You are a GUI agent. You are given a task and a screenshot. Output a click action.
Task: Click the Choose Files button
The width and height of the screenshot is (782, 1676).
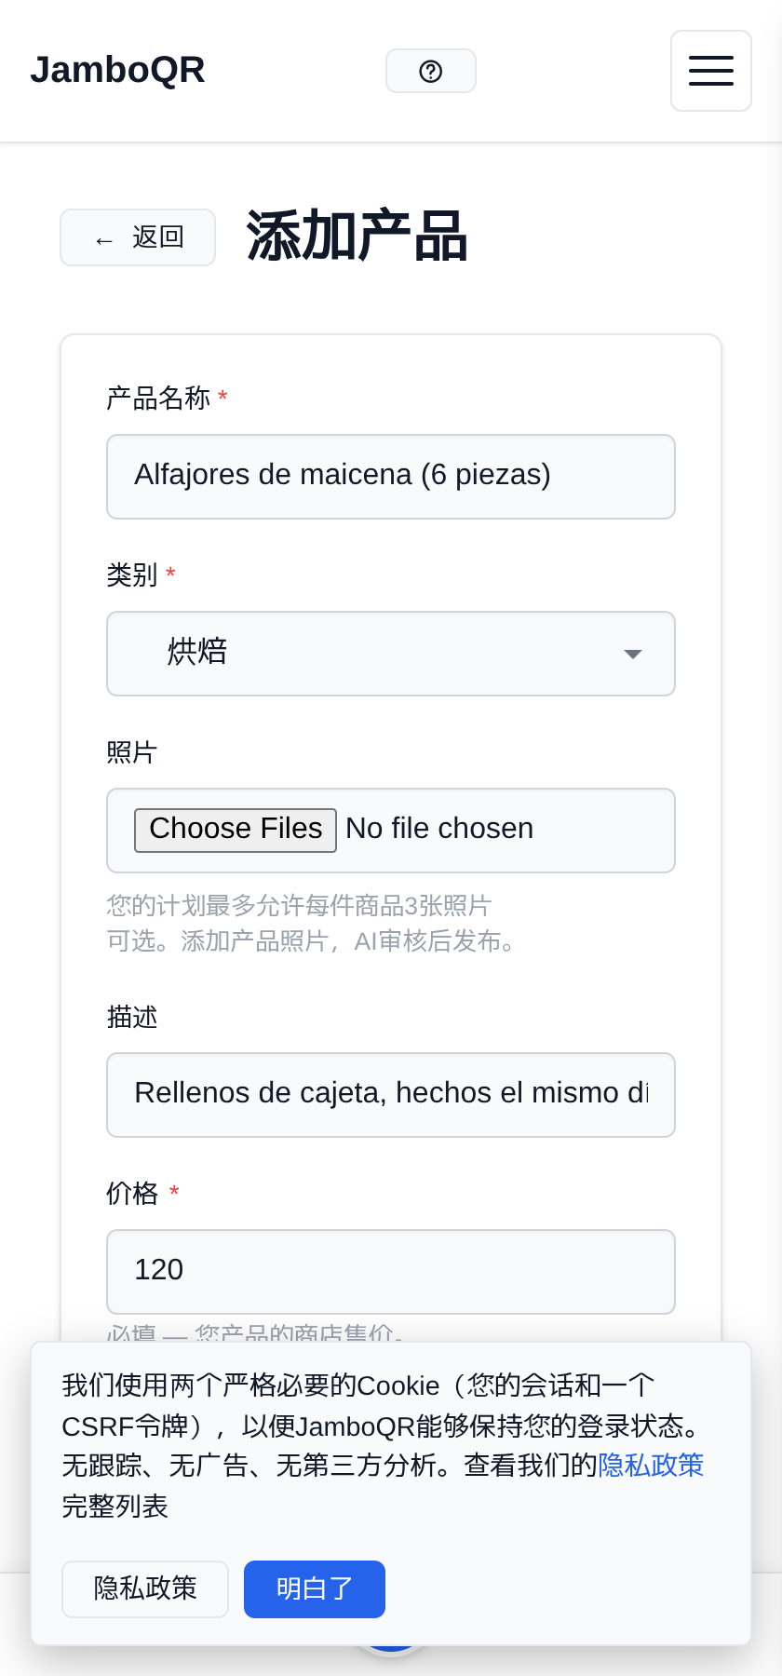(x=236, y=830)
